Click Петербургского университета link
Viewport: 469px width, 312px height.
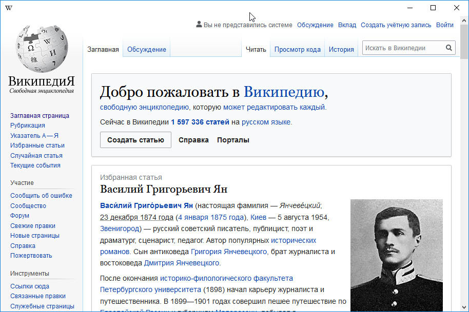pos(150,289)
